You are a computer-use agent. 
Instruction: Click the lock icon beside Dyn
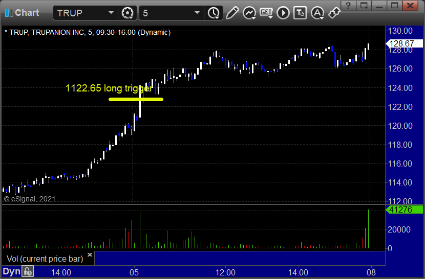coord(28,271)
